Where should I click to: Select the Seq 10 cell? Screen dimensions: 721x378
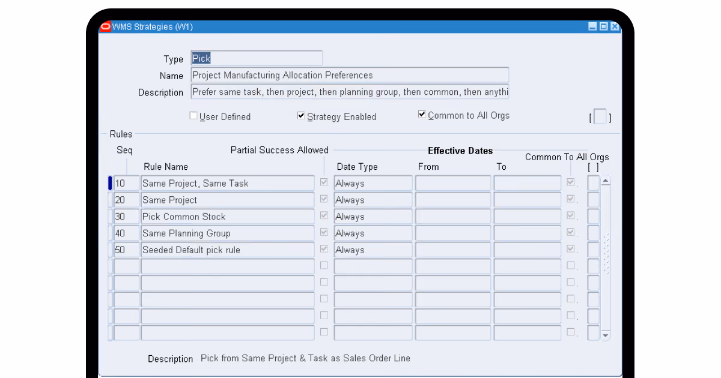pyautogui.click(x=126, y=183)
